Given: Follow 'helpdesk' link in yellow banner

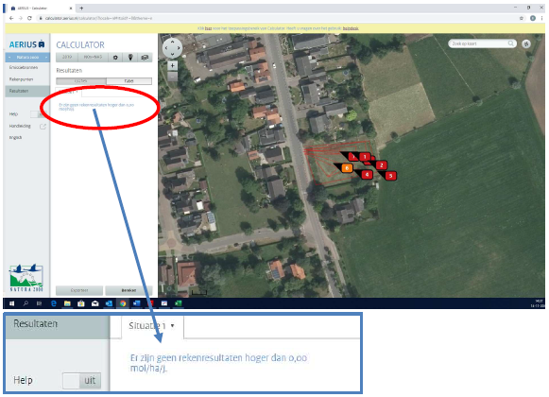Looking at the screenshot, I should tap(351, 28).
